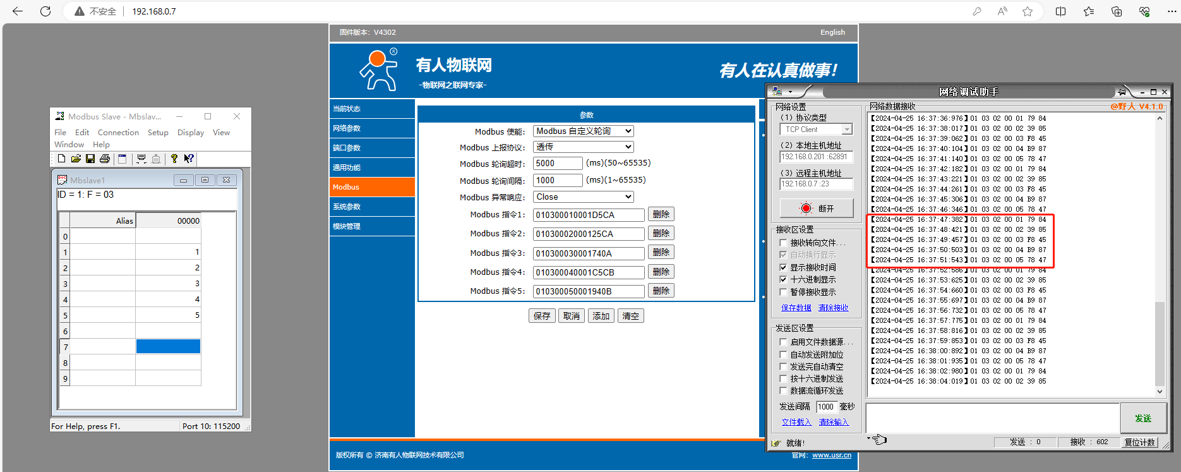This screenshot has height=472, width=1181.
Task: Click the yellow question mark About icon
Action: [174, 159]
